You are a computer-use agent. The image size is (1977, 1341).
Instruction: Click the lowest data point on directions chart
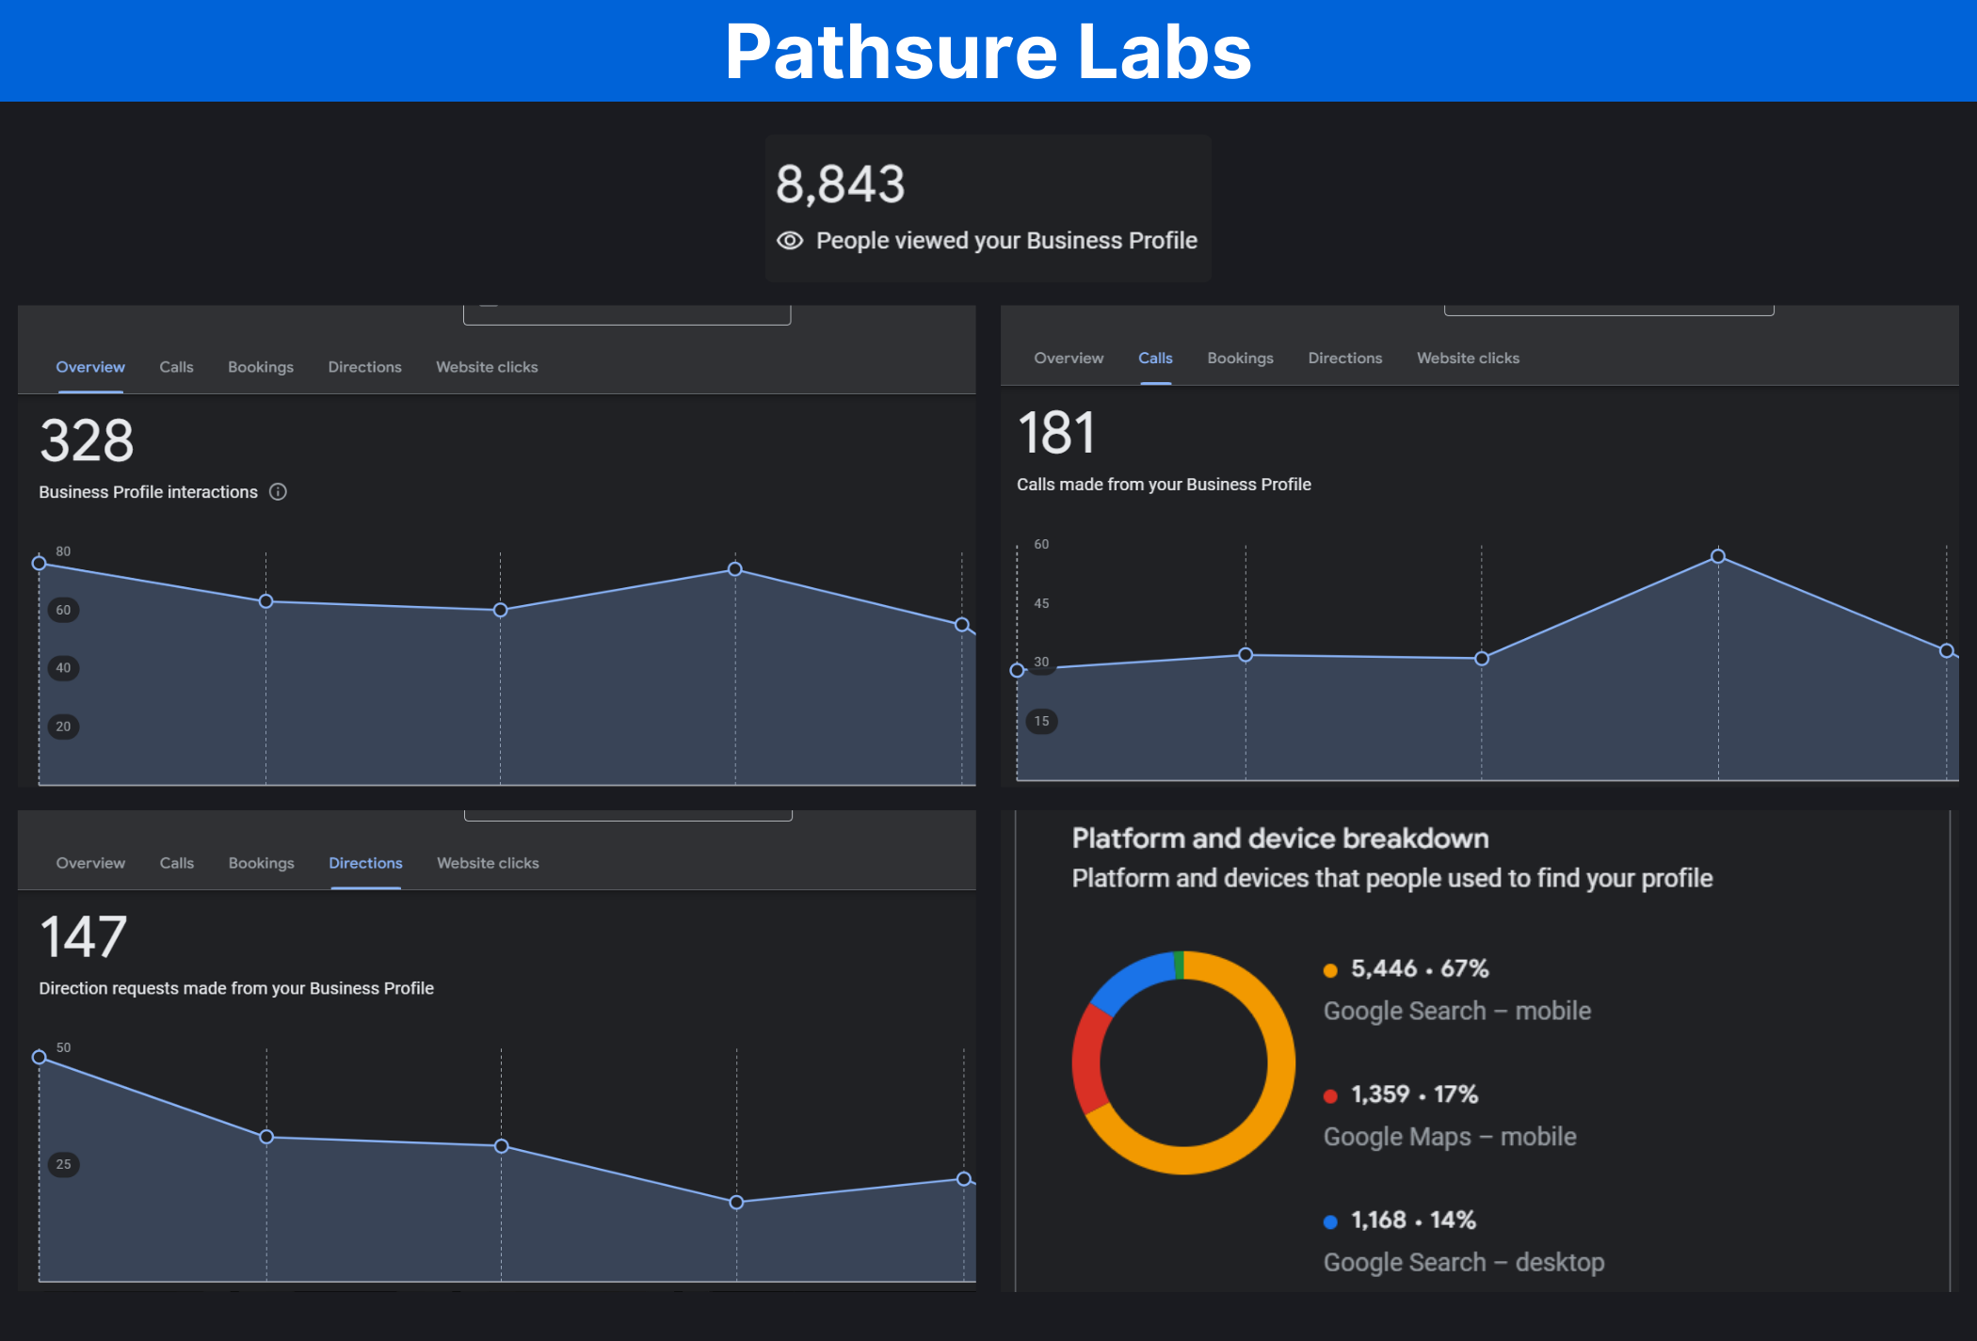coord(736,1202)
